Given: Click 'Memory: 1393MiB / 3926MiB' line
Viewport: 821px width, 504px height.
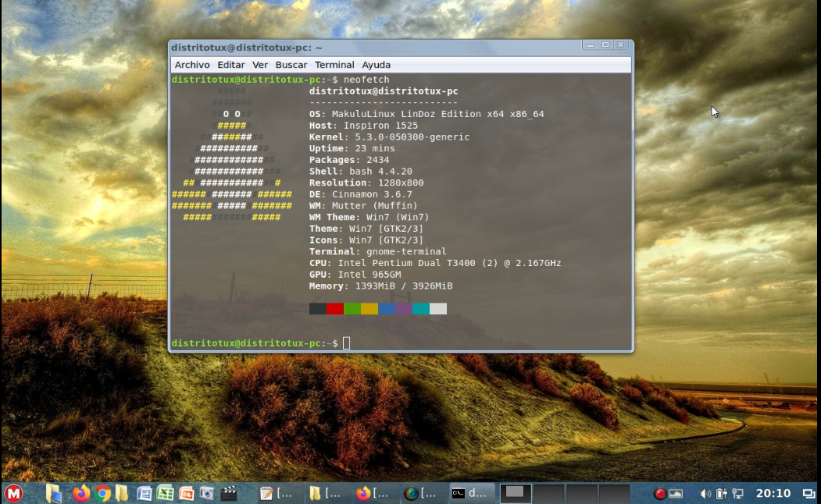Looking at the screenshot, I should [x=380, y=286].
